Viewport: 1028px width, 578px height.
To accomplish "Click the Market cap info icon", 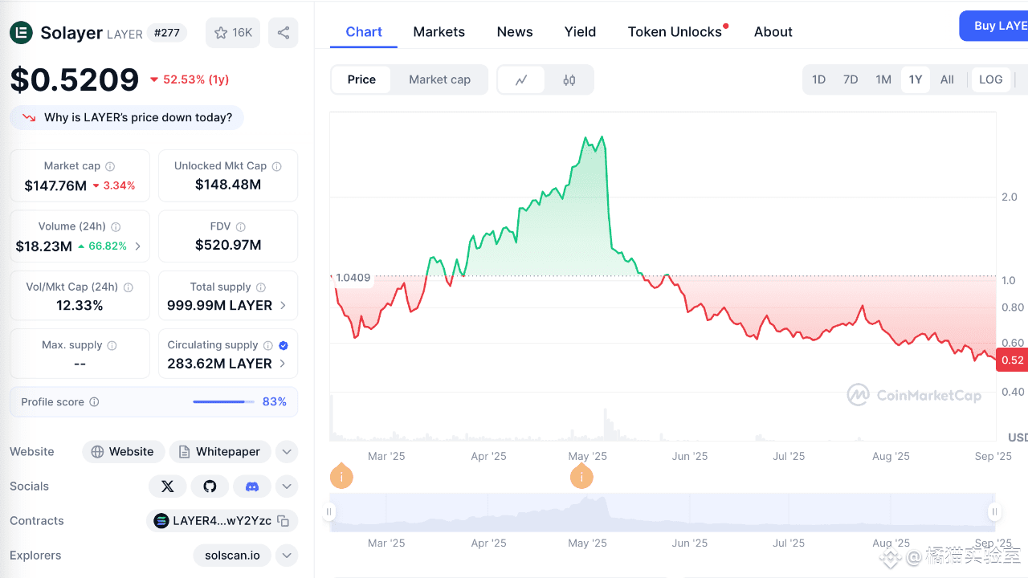I will tap(110, 166).
